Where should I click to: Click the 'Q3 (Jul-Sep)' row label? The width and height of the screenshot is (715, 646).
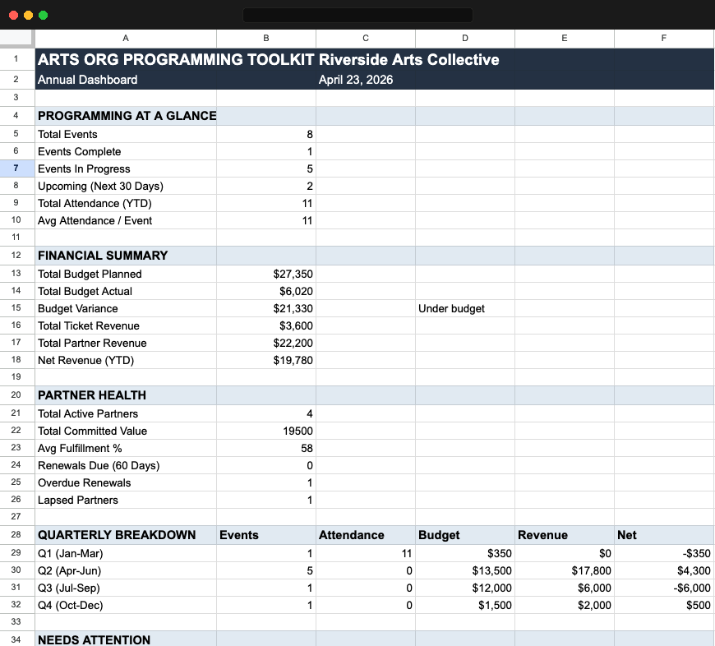pos(126,588)
